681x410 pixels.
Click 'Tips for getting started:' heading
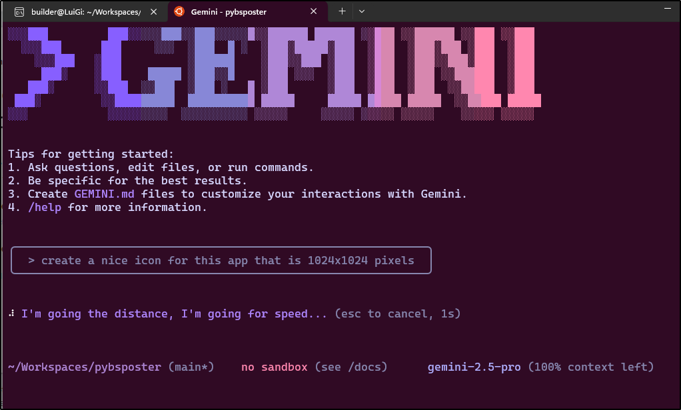pyautogui.click(x=91, y=154)
